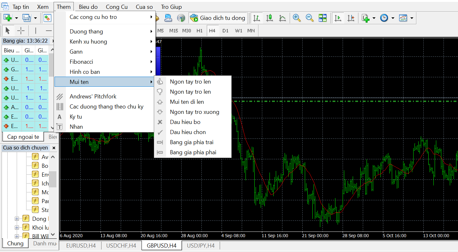Toggle the Market Watch toolbar icon

47,18
